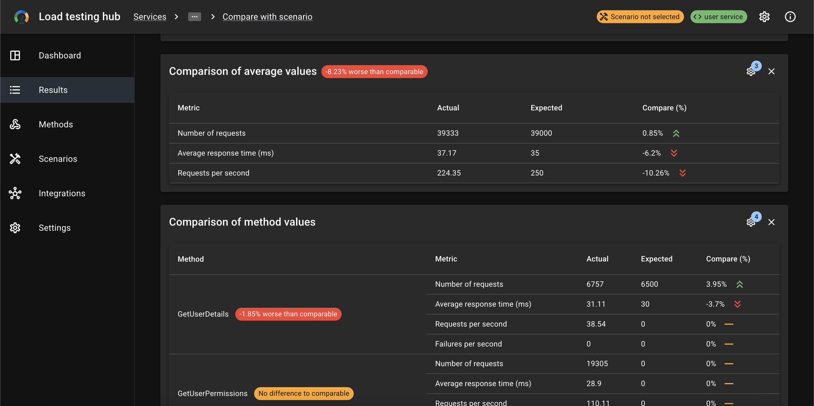
Task: Click the Actual header in method values table
Action: (597, 259)
